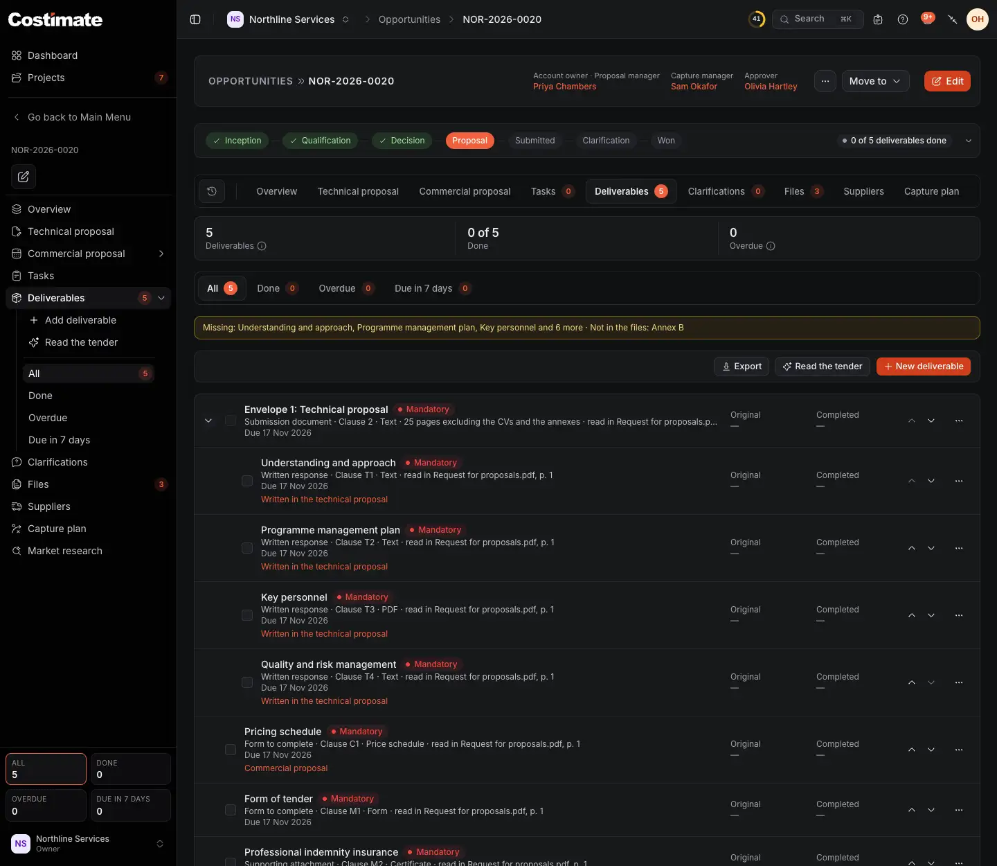Open the Northline Services Owner account menu
This screenshot has width=997, height=866.
tap(88, 843)
